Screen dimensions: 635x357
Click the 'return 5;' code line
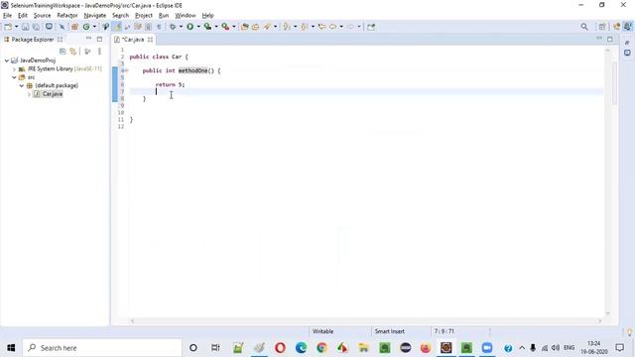170,84
